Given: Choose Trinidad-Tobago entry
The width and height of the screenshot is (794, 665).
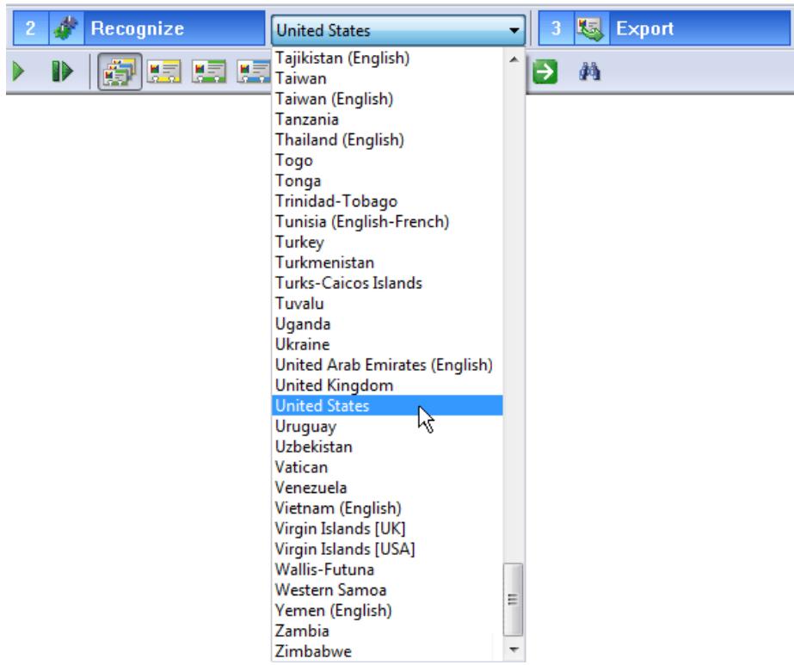Looking at the screenshot, I should tap(387, 201).
